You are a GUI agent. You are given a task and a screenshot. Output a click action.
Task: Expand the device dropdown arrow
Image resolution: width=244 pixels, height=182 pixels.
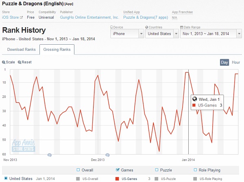coord(141,34)
